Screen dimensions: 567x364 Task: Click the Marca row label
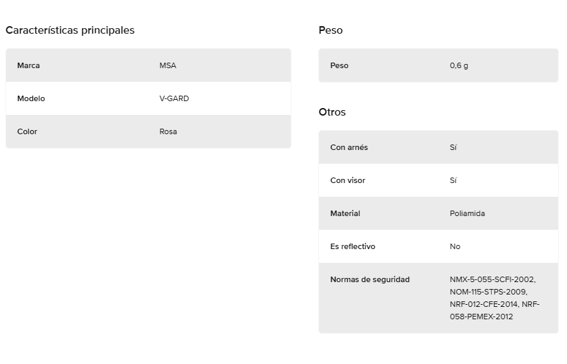click(28, 65)
